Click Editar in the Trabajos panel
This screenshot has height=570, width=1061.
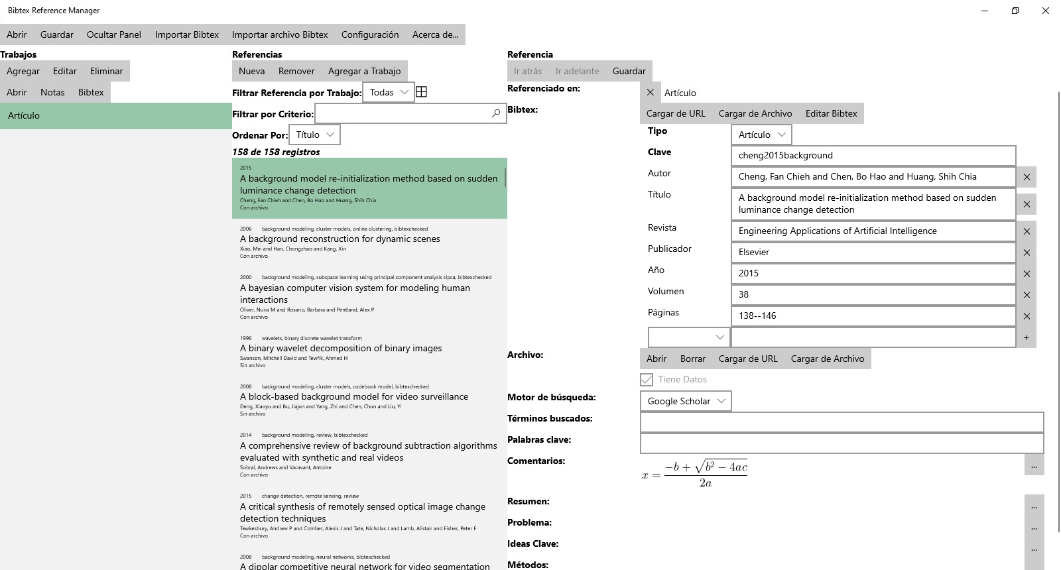(65, 71)
